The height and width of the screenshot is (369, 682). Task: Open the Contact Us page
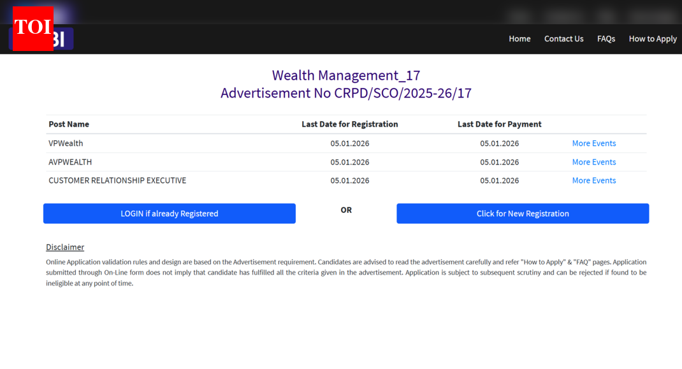[563, 38]
